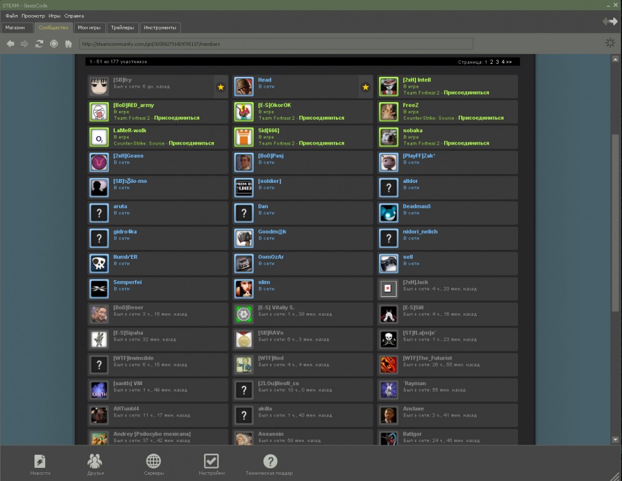This screenshot has width=622, height=481.
Task: Switch to the Инструменты tab
Action: tap(160, 28)
